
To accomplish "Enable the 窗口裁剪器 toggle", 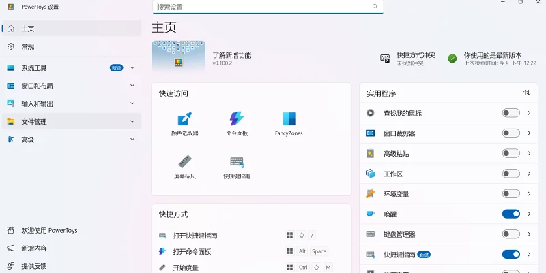I will coord(511,133).
